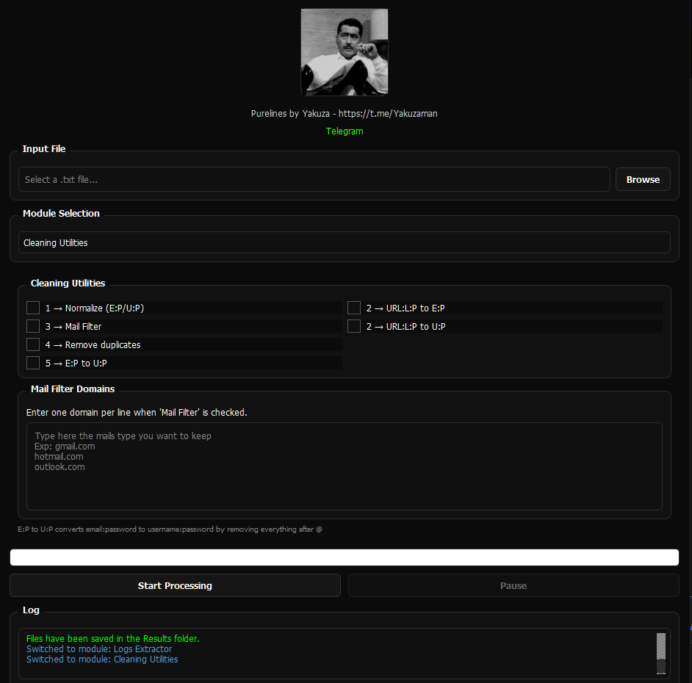This screenshot has width=692, height=683.
Task: Check the Mail Filter option
Action: click(x=33, y=326)
